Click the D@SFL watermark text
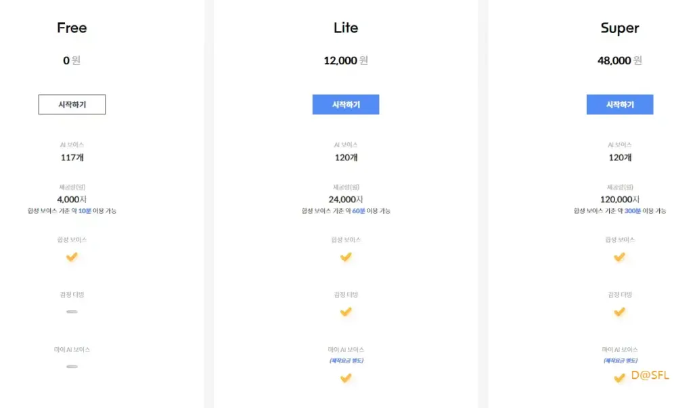The image size is (693, 408). click(x=650, y=376)
